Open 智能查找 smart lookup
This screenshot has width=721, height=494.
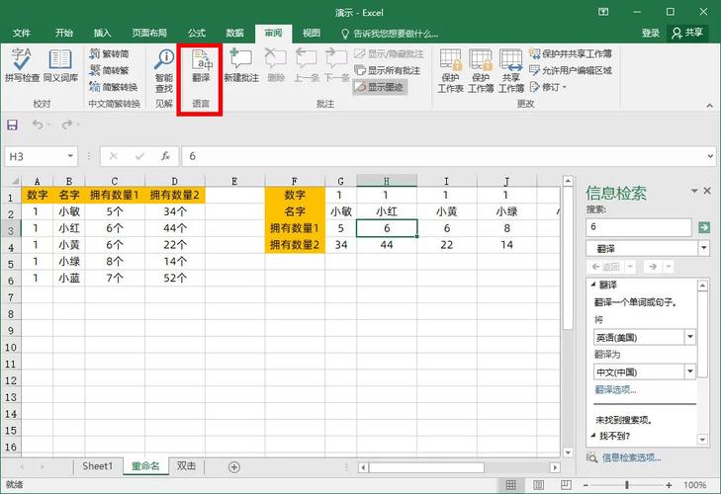[x=164, y=65]
